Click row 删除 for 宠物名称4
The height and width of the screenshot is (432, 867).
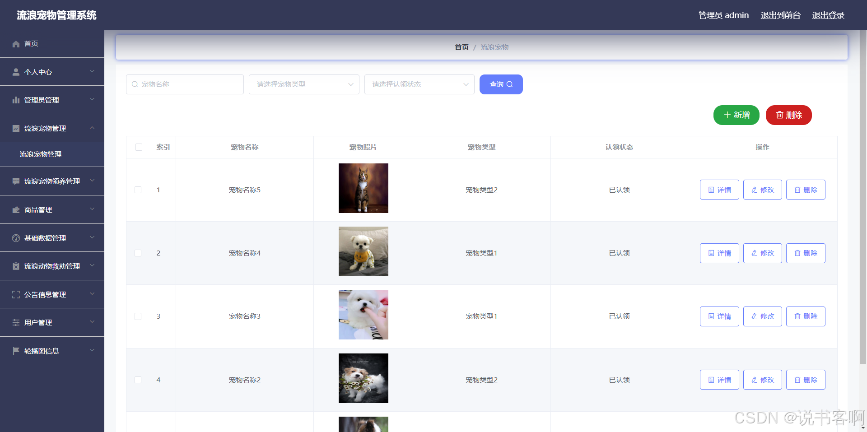tap(806, 253)
